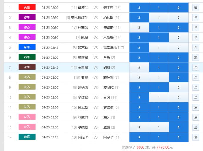The height and width of the screenshot is (151, 203).
Task: Click the teal 葡超 league tag
Action: (x=27, y=137)
